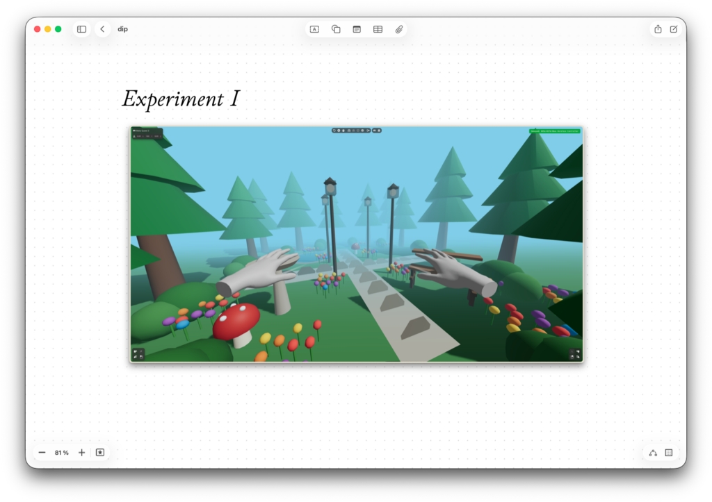Toggle connector lines display

pyautogui.click(x=653, y=453)
